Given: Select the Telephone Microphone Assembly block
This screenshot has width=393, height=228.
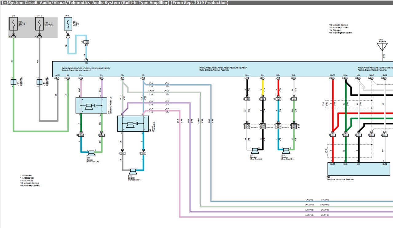Looking at the screenshot, I should pyautogui.click(x=359, y=169).
